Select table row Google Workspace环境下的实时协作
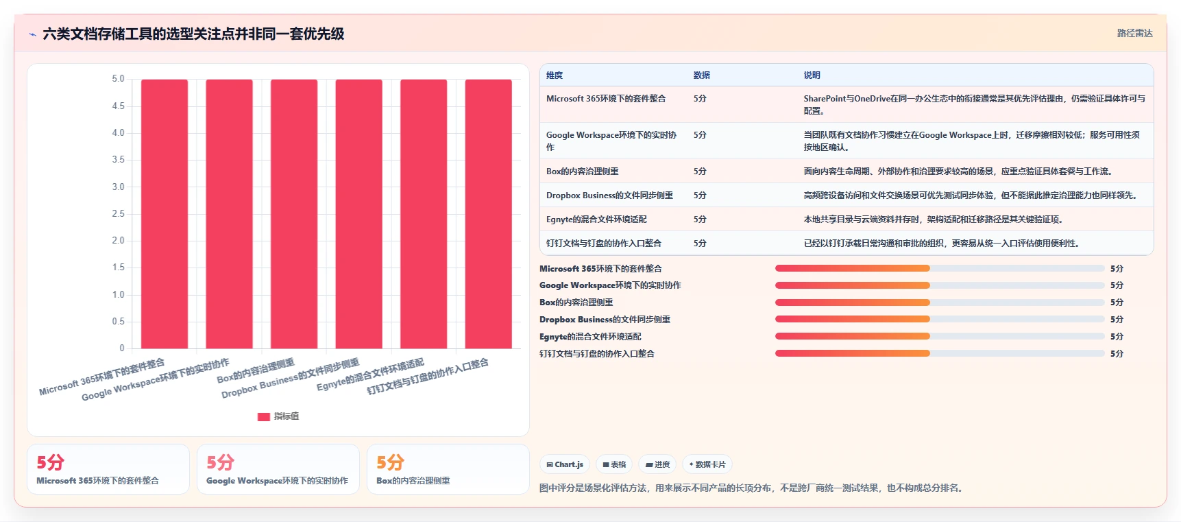Screen dimensions: 1181x522 847,141
